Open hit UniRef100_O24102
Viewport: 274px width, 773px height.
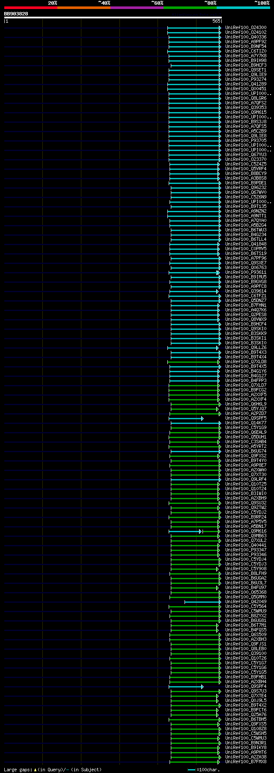(246, 33)
